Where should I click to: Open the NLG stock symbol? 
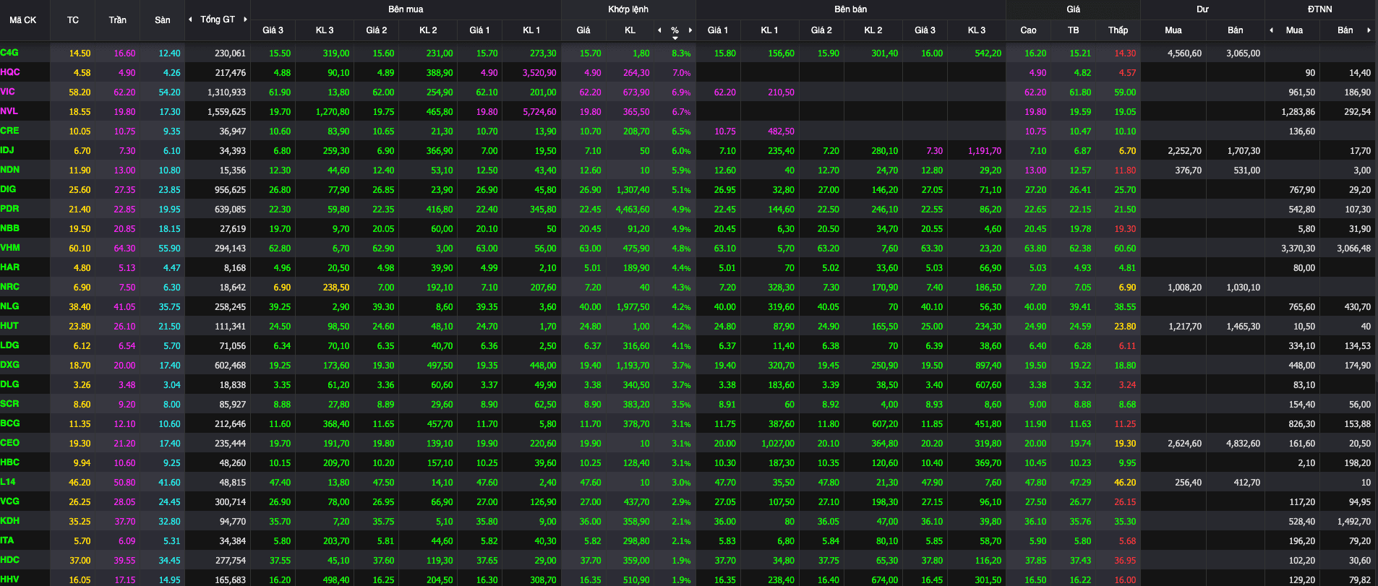click(x=9, y=306)
